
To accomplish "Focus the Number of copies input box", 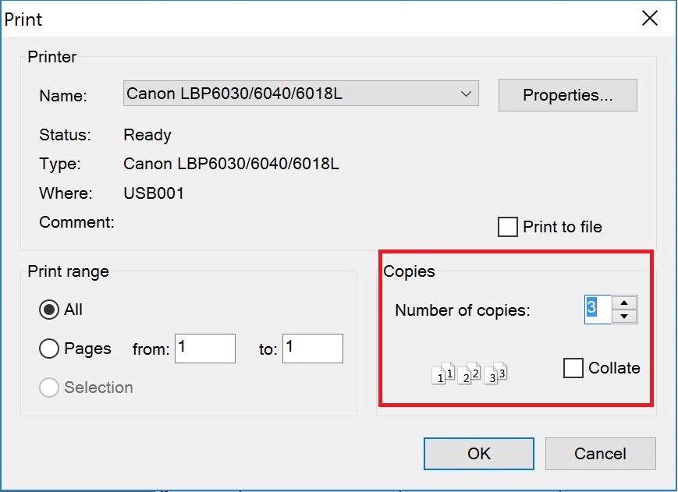I will coord(597,310).
